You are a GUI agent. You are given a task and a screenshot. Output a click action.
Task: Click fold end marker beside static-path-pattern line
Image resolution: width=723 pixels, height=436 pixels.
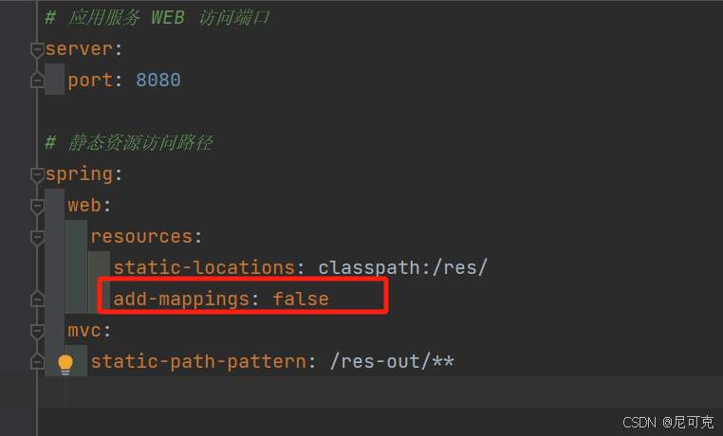tap(37, 362)
